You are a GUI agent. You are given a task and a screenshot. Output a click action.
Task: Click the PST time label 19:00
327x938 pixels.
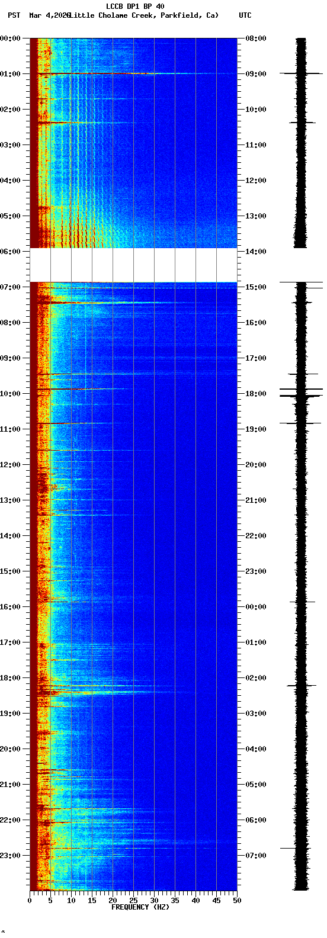coord(10,714)
